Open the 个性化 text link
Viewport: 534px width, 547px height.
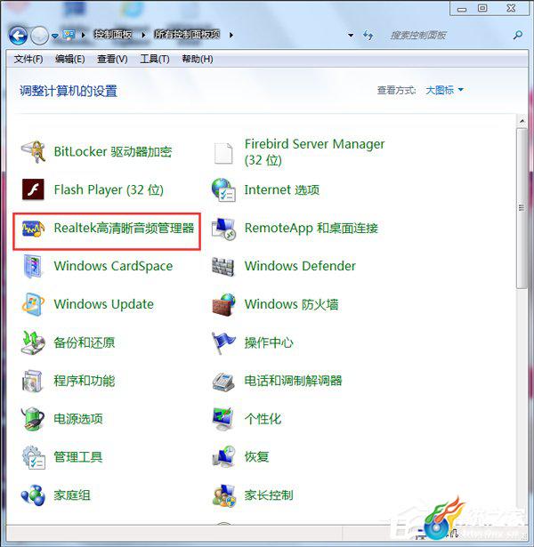pyautogui.click(x=263, y=419)
